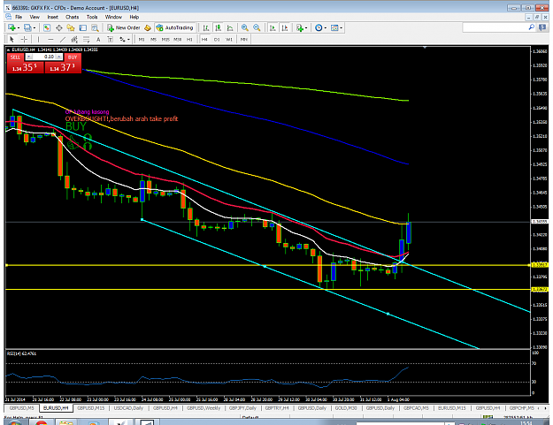Open the Tools menu
Image resolution: width=553 pixels, height=425 pixels.
(92, 17)
